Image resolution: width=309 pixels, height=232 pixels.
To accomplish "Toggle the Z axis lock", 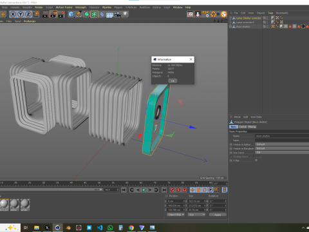I will (28, 14).
